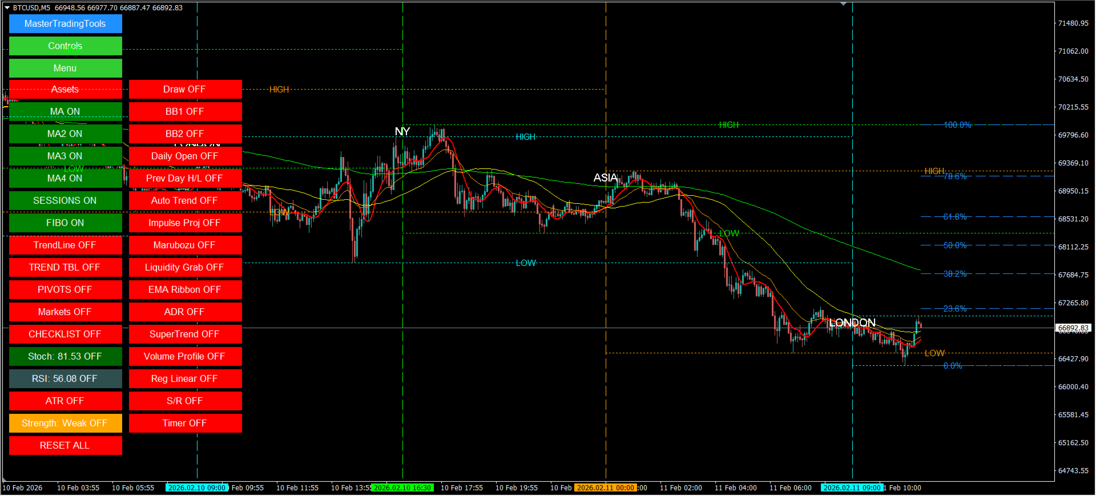Enable the Daily Open OFF line

186,156
